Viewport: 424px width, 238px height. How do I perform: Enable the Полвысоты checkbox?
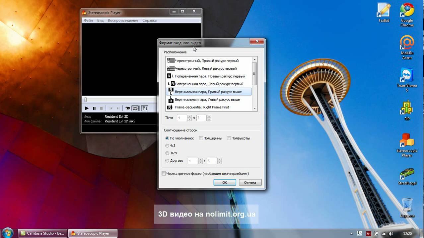point(229,138)
